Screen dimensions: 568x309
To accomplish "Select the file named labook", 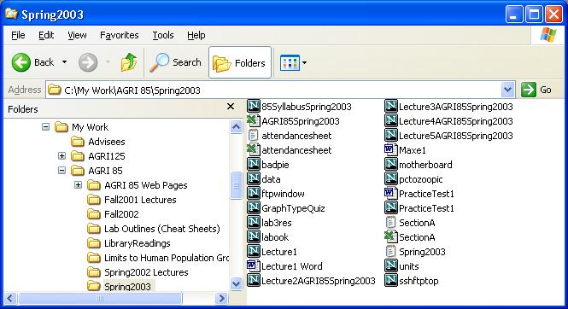I will coord(275,237).
